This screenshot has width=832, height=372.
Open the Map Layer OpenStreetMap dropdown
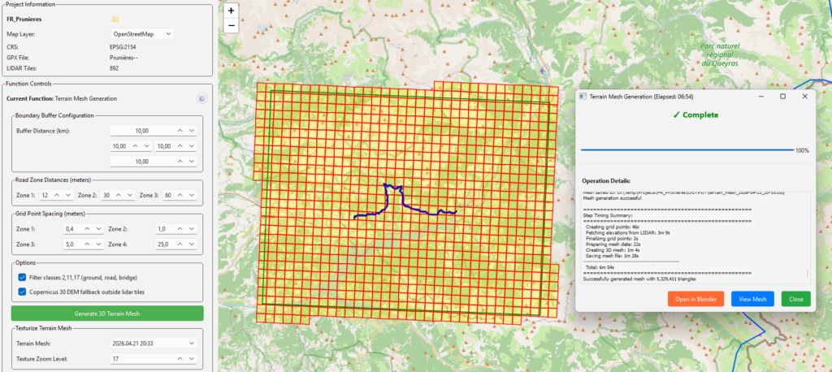click(141, 34)
